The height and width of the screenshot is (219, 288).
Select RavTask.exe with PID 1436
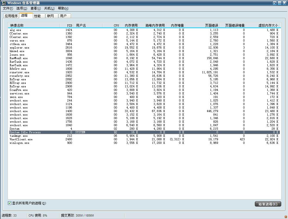144,62
